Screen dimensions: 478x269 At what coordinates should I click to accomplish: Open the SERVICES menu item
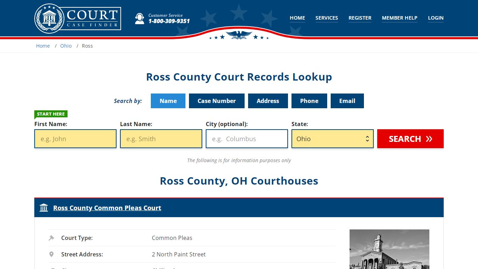(327, 18)
